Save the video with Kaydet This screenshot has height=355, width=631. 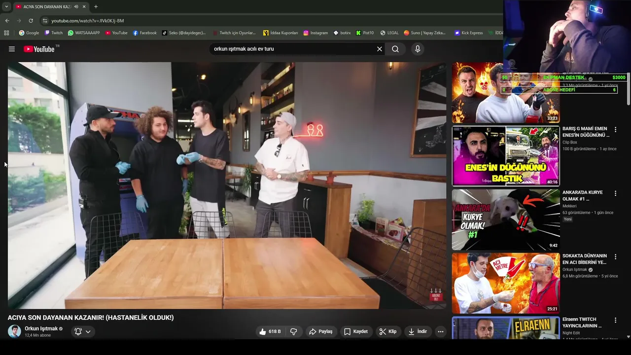tap(356, 331)
